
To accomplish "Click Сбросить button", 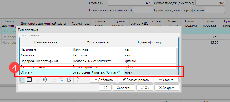I will (124, 88).
